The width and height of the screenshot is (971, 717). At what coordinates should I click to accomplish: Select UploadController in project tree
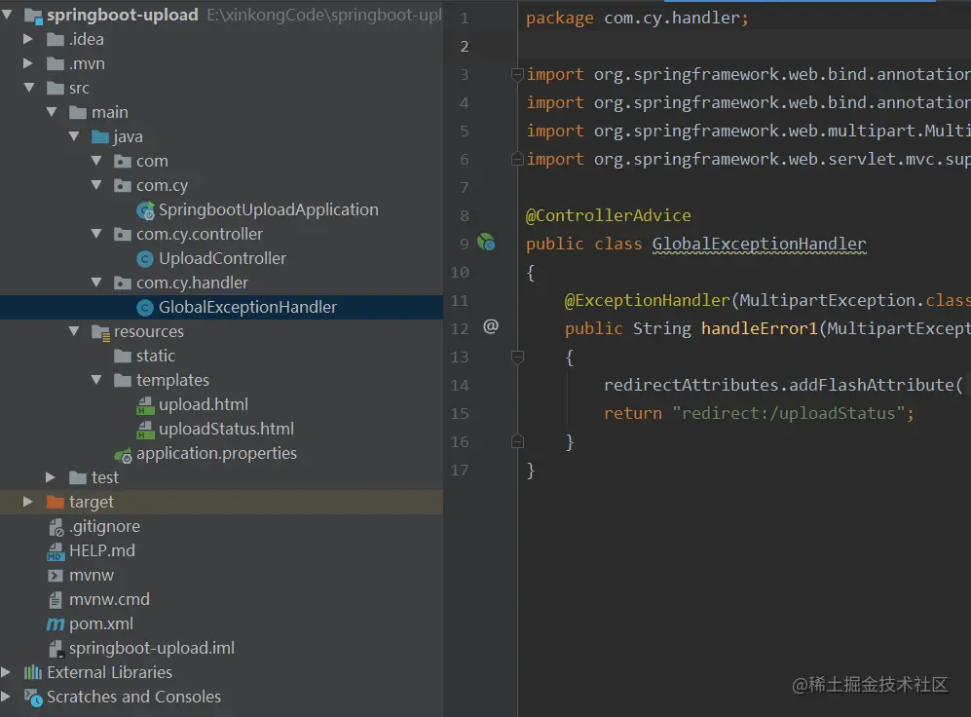222,258
